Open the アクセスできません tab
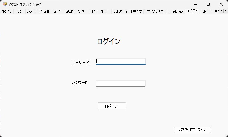Screen dimensions: 228x137 (x=157, y=11)
